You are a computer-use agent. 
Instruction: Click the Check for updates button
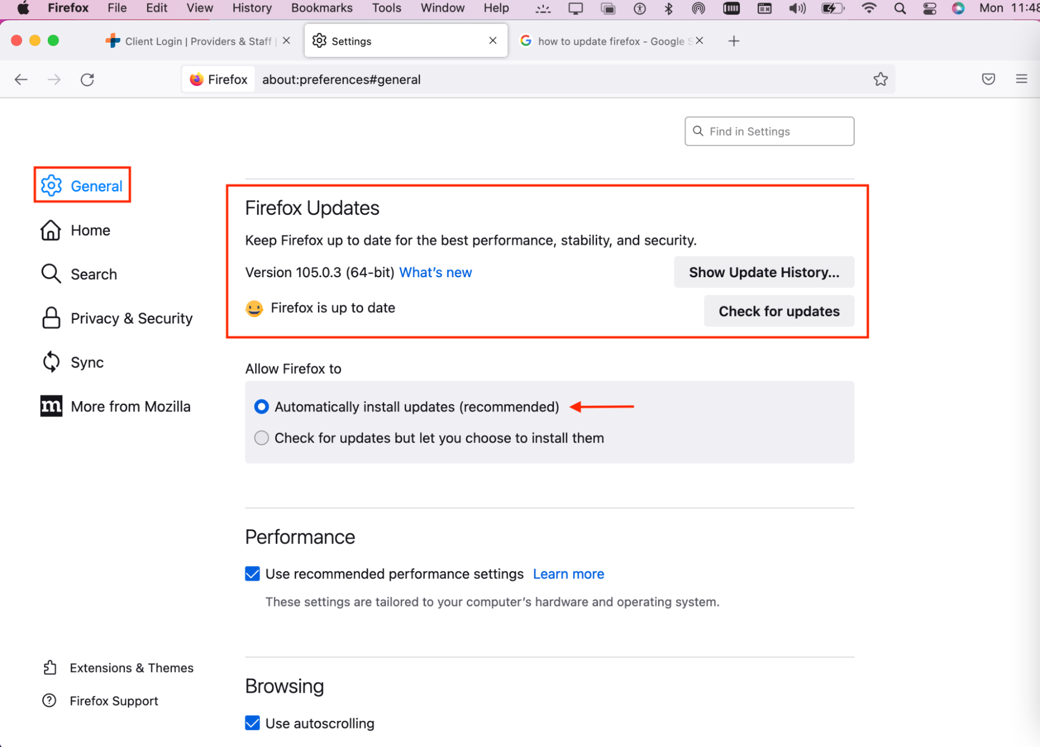tap(778, 311)
